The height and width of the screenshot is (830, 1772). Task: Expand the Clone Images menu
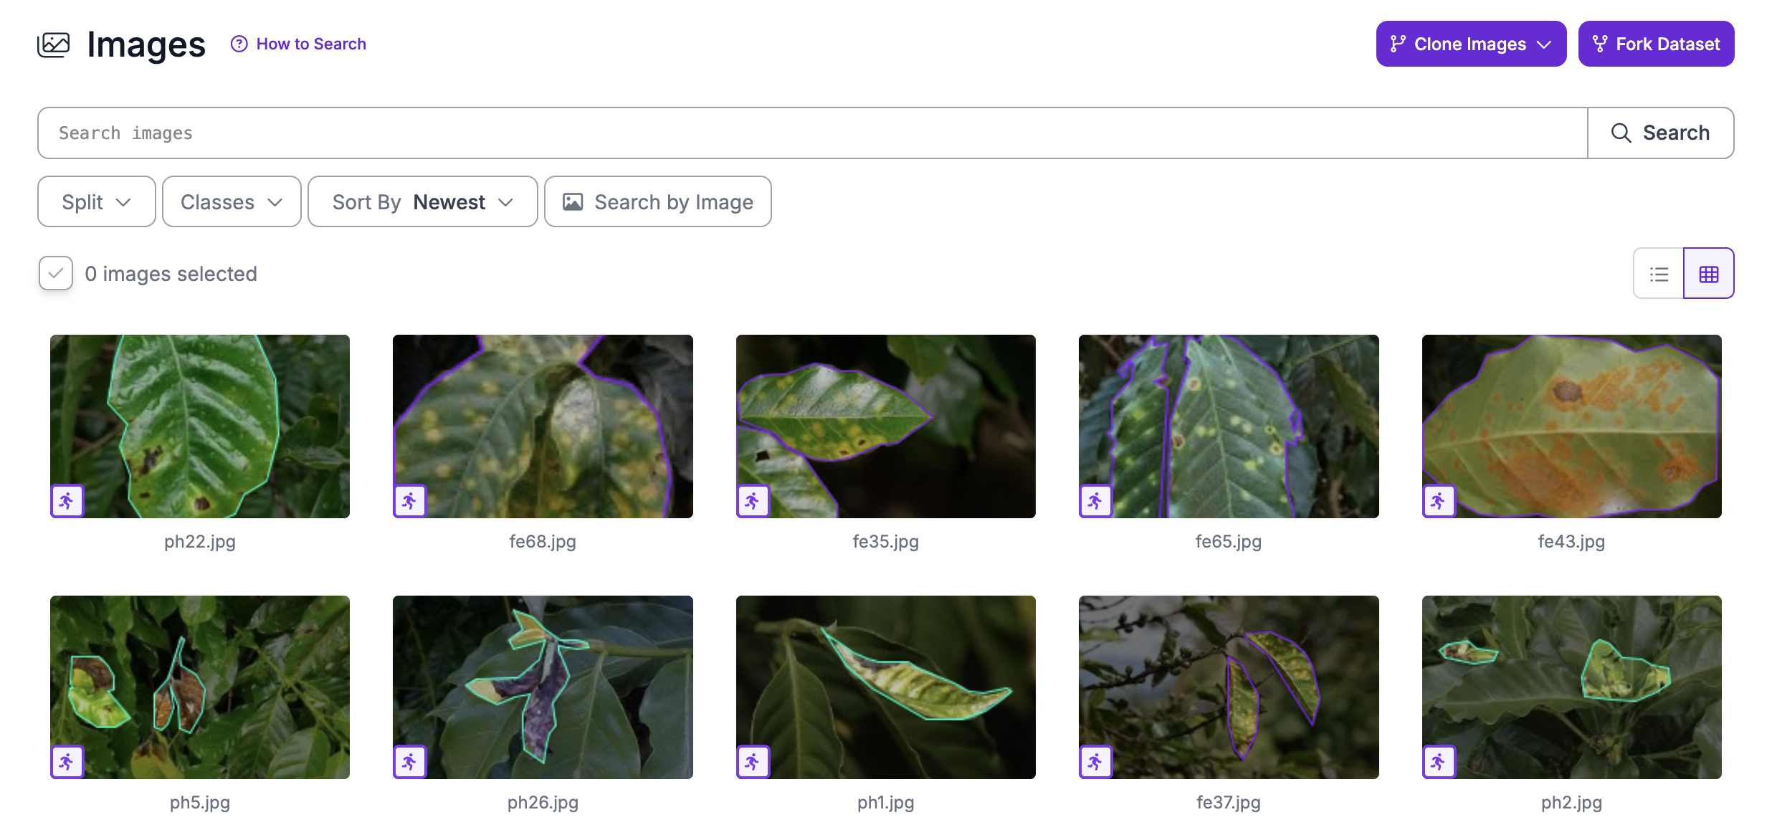[1470, 44]
